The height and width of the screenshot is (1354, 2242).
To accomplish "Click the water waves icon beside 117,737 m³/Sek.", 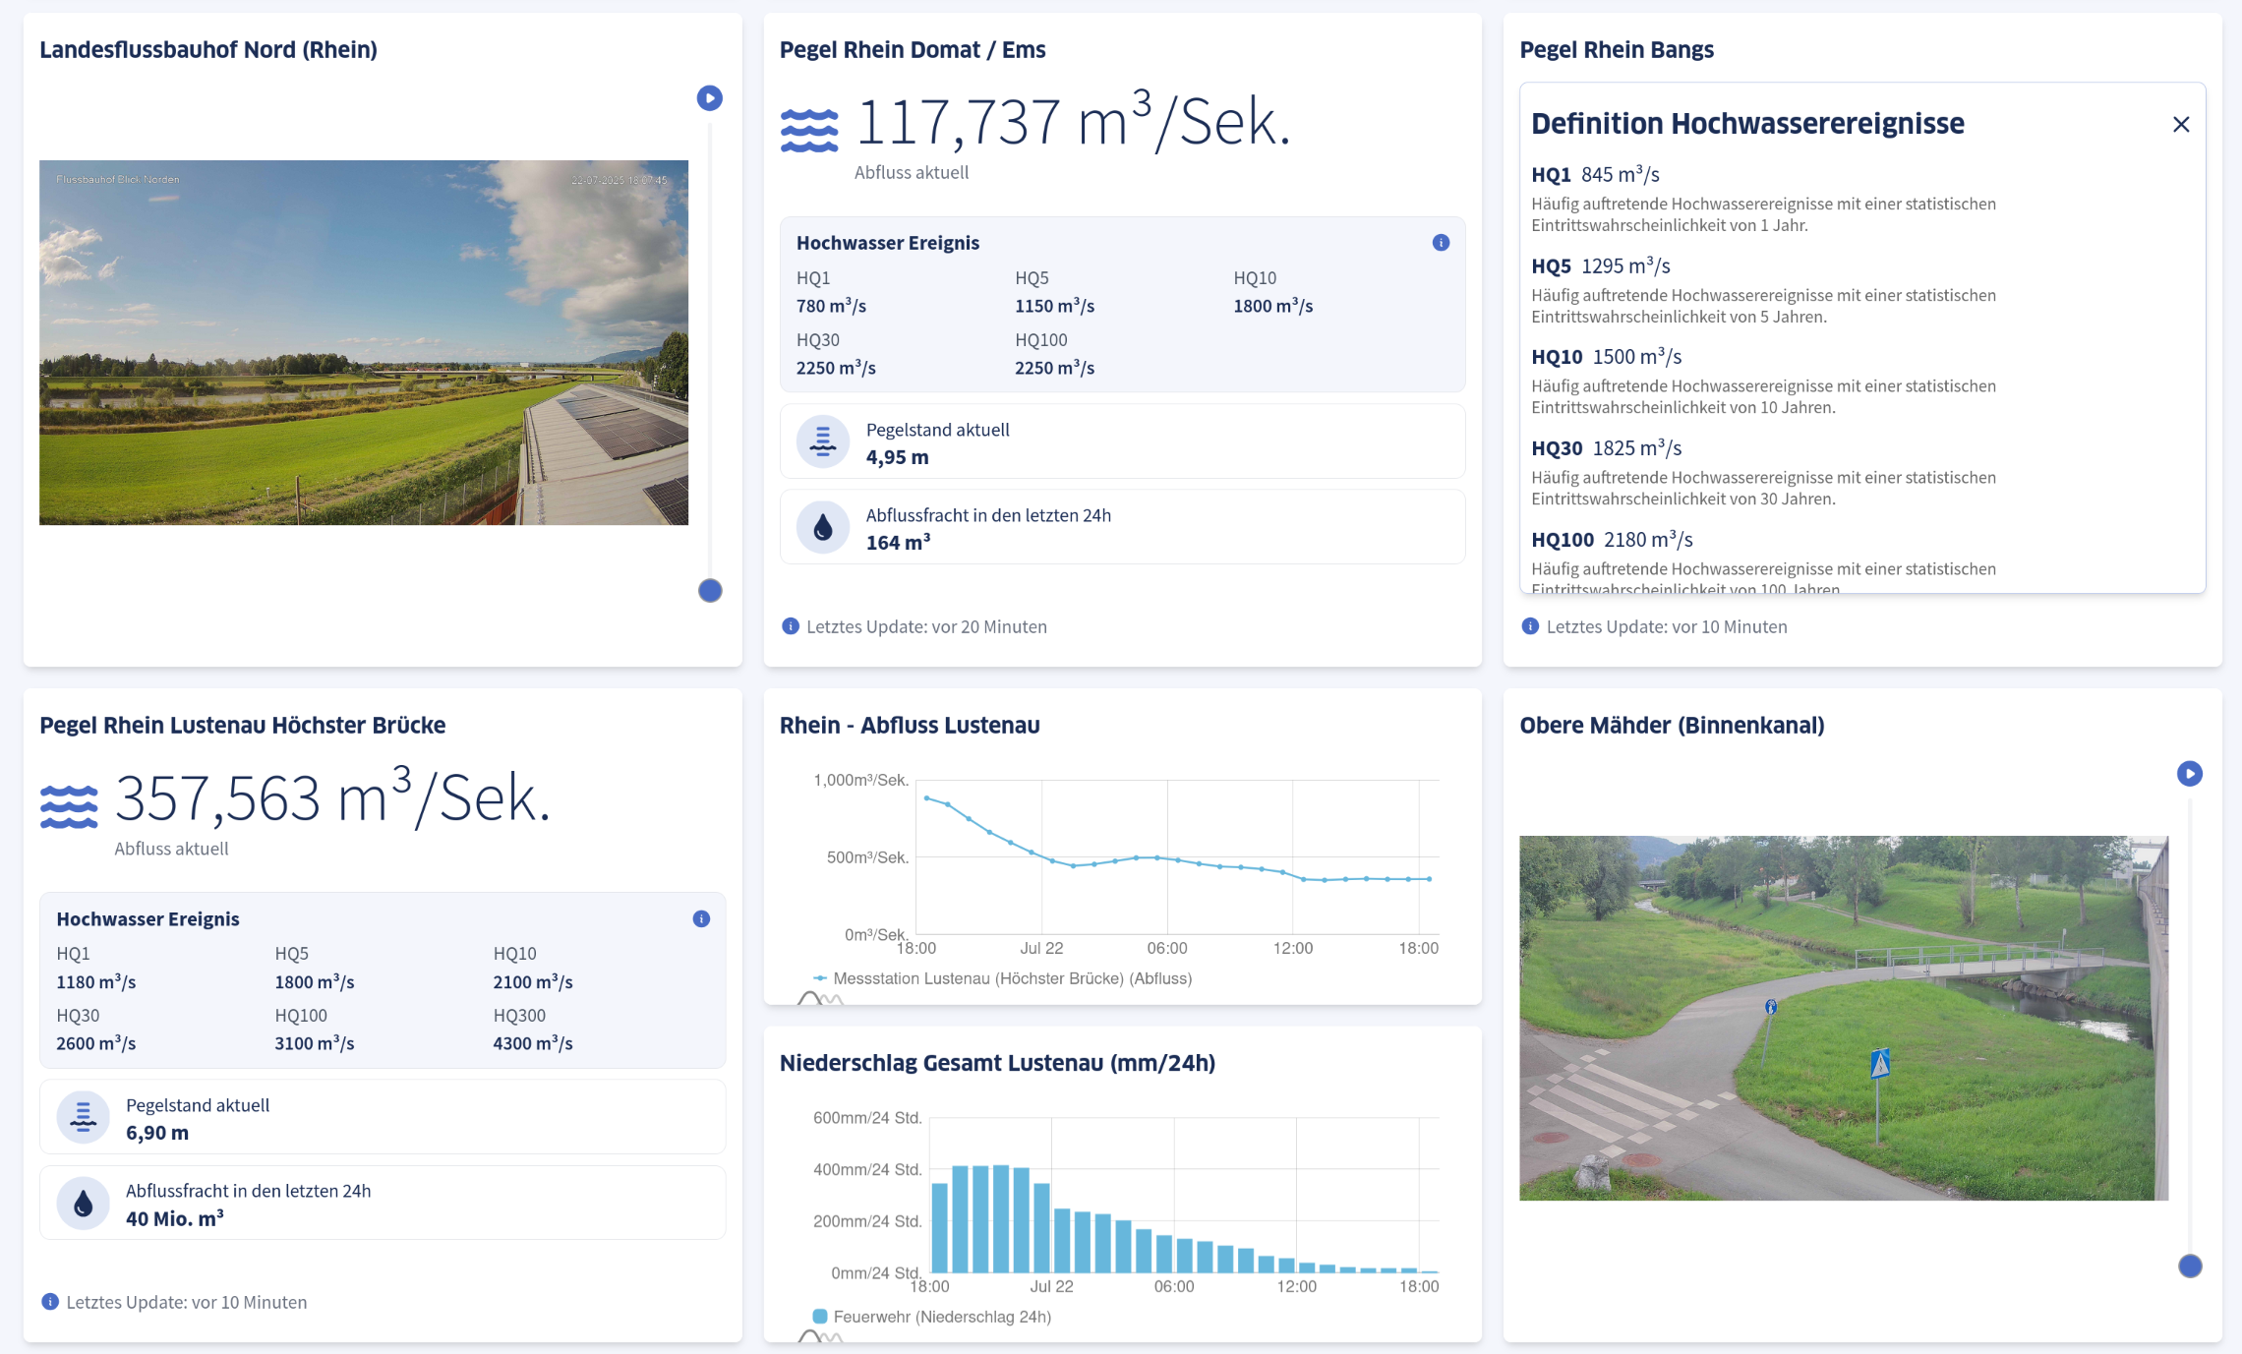I will click(808, 126).
